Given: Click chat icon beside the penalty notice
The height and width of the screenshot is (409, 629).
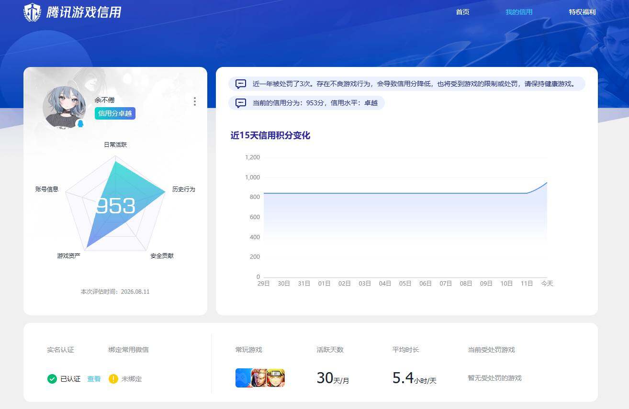Looking at the screenshot, I should click(x=241, y=84).
